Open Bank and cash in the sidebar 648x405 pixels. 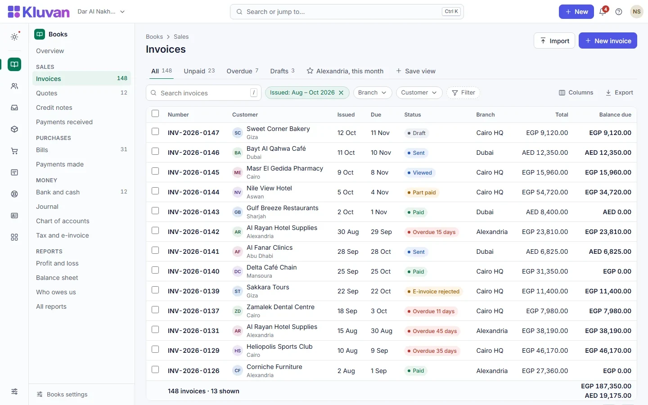click(x=82, y=192)
